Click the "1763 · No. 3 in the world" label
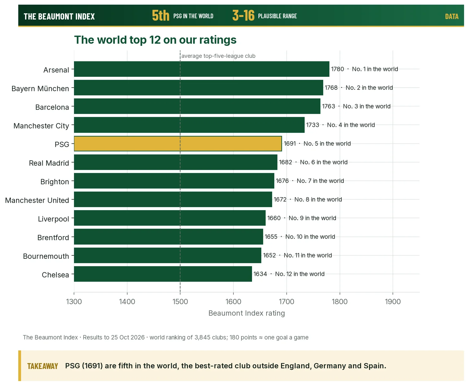 pyautogui.click(x=356, y=106)
